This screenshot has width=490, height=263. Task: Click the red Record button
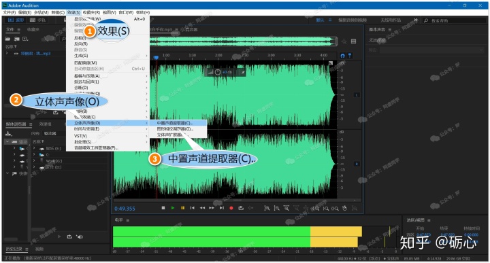[231, 208]
